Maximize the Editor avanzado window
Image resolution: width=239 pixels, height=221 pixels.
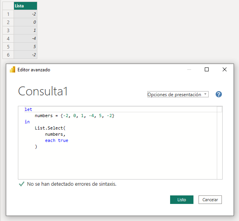point(207,69)
